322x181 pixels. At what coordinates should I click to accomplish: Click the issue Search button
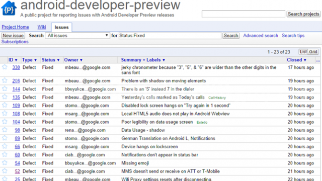pyautogui.click(x=231, y=36)
